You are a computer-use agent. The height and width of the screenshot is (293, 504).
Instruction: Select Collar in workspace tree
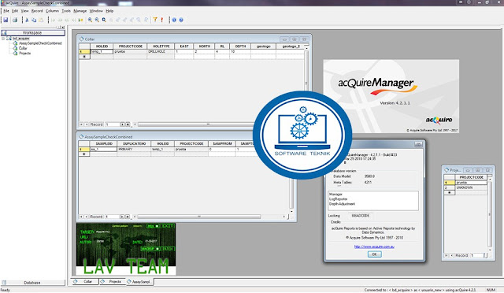click(x=23, y=48)
